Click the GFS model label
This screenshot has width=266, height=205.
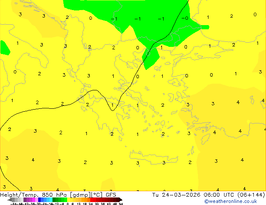coord(111,195)
